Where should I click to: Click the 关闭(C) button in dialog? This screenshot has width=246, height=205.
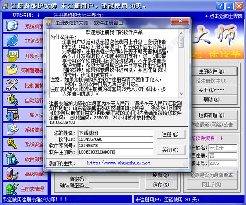point(171,150)
